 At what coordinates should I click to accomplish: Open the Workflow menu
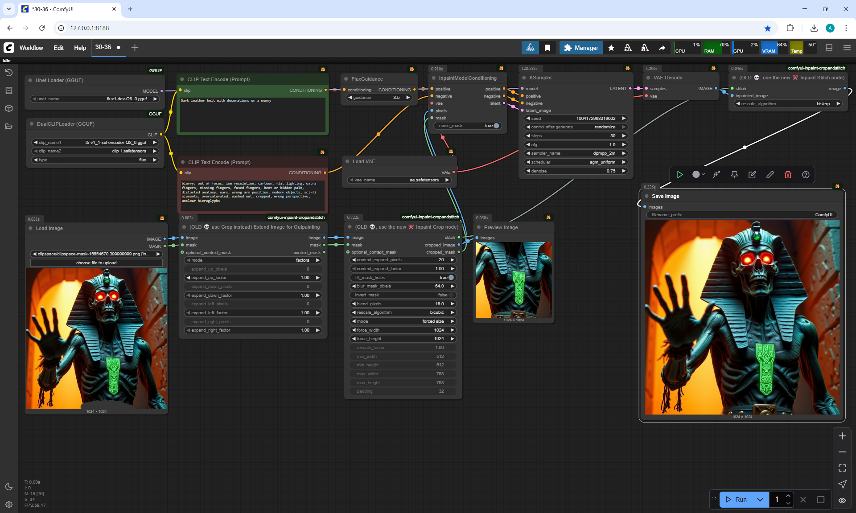[31, 48]
